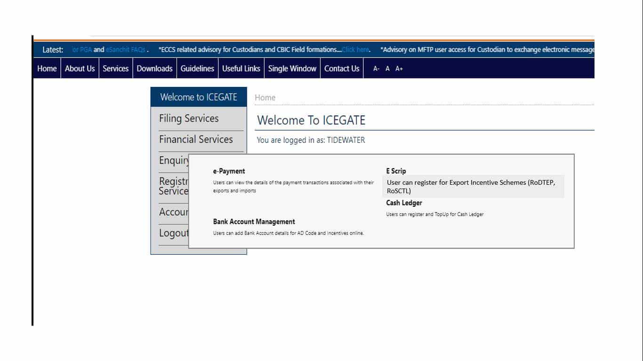The width and height of the screenshot is (643, 361).
Task: Open the Guidelines menu item
Action: pyautogui.click(x=197, y=69)
